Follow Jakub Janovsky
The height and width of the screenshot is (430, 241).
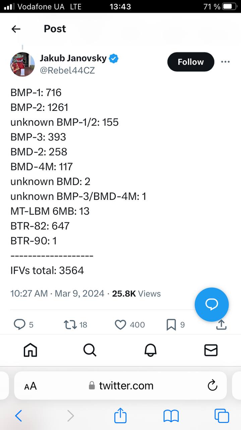point(190,62)
